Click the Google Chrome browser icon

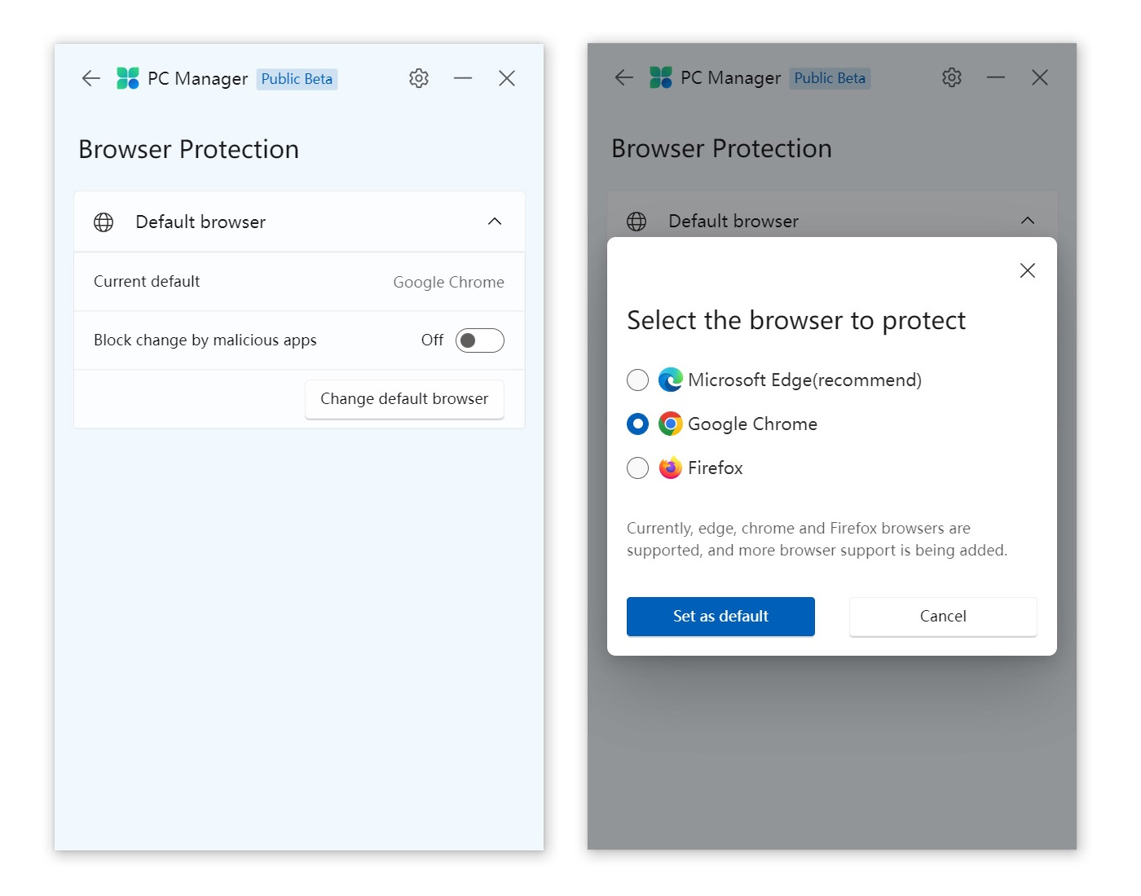tap(671, 424)
